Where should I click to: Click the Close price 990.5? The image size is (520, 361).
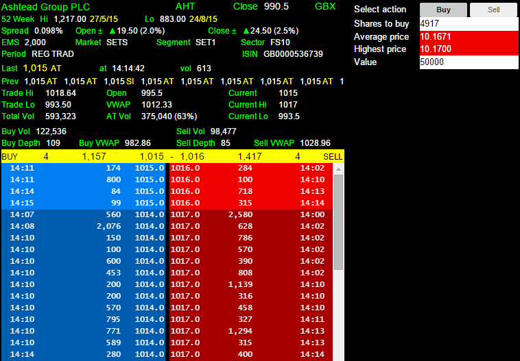[x=276, y=7]
